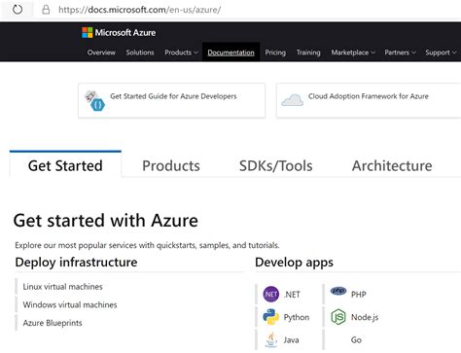Image resolution: width=461 pixels, height=353 pixels.
Task: Click the browser reload icon
Action: (18, 10)
